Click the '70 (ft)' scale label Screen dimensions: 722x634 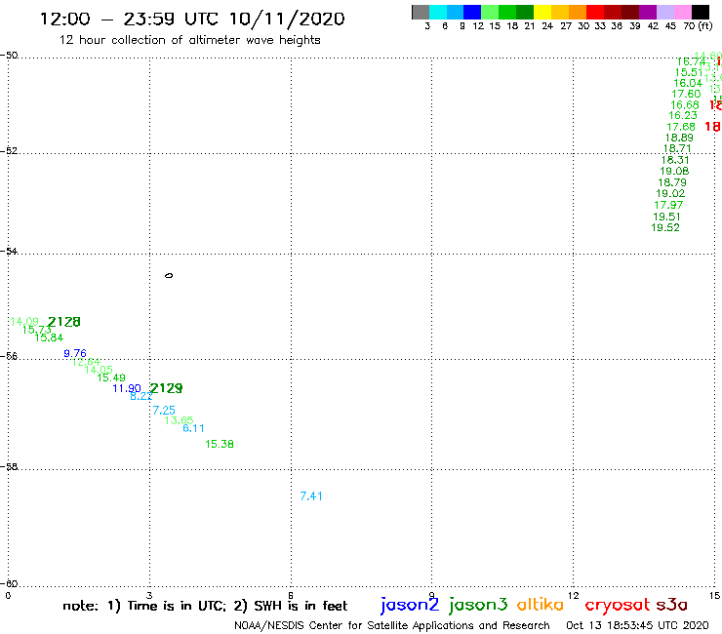(698, 25)
